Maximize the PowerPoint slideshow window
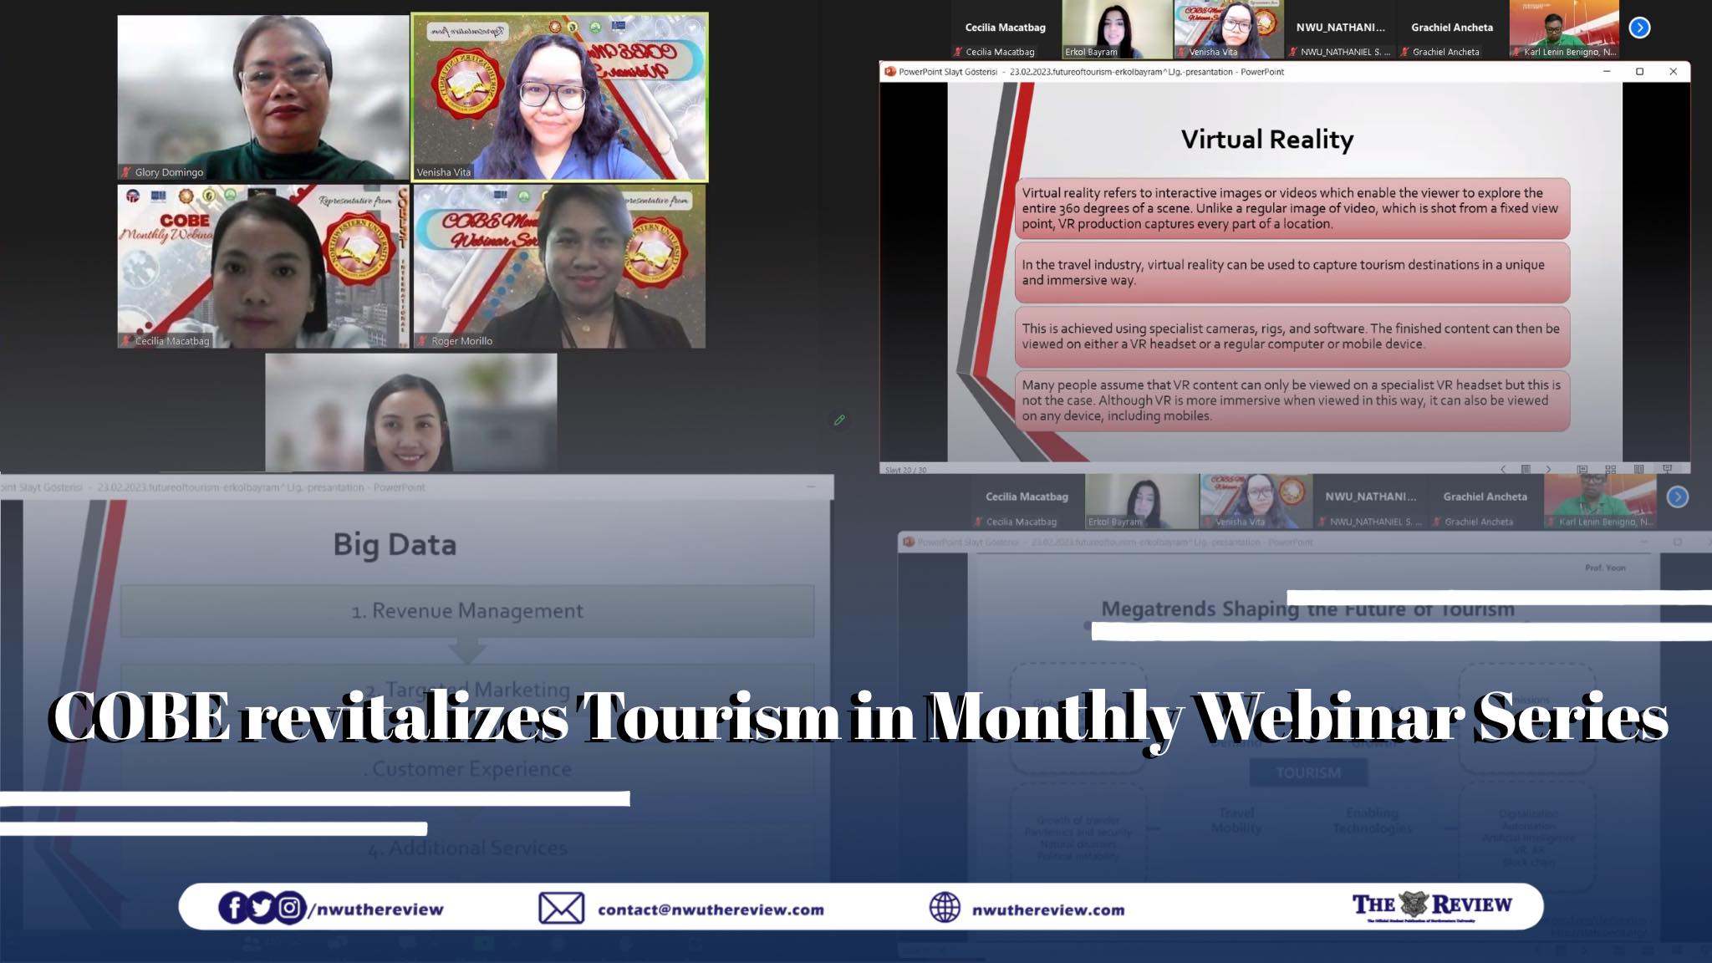Viewport: 1712px width, 963px height. (1639, 72)
